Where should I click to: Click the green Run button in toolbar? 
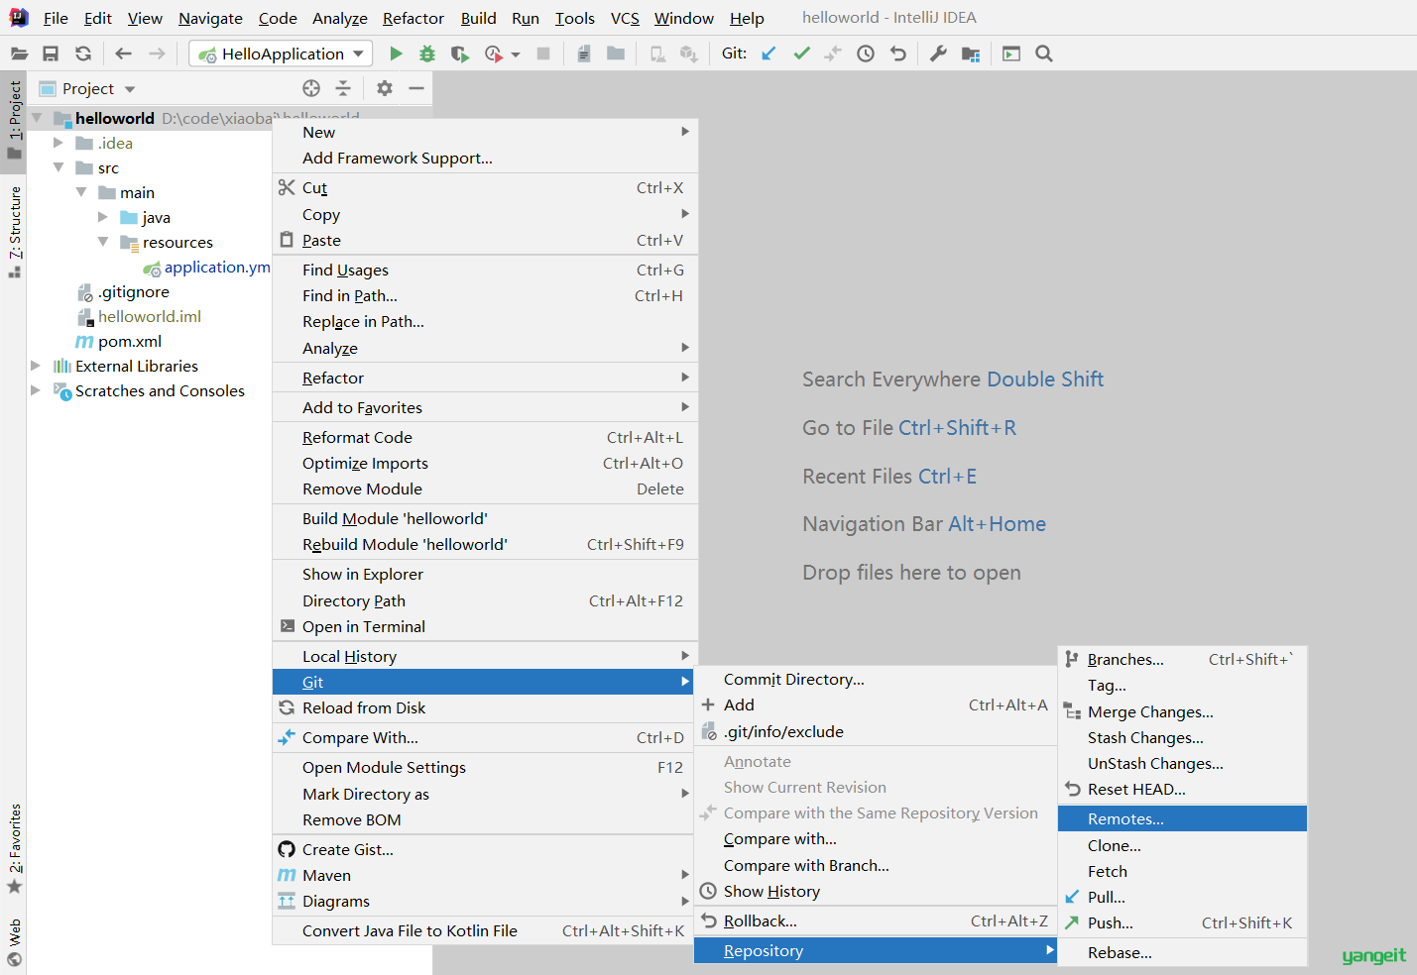(x=397, y=54)
